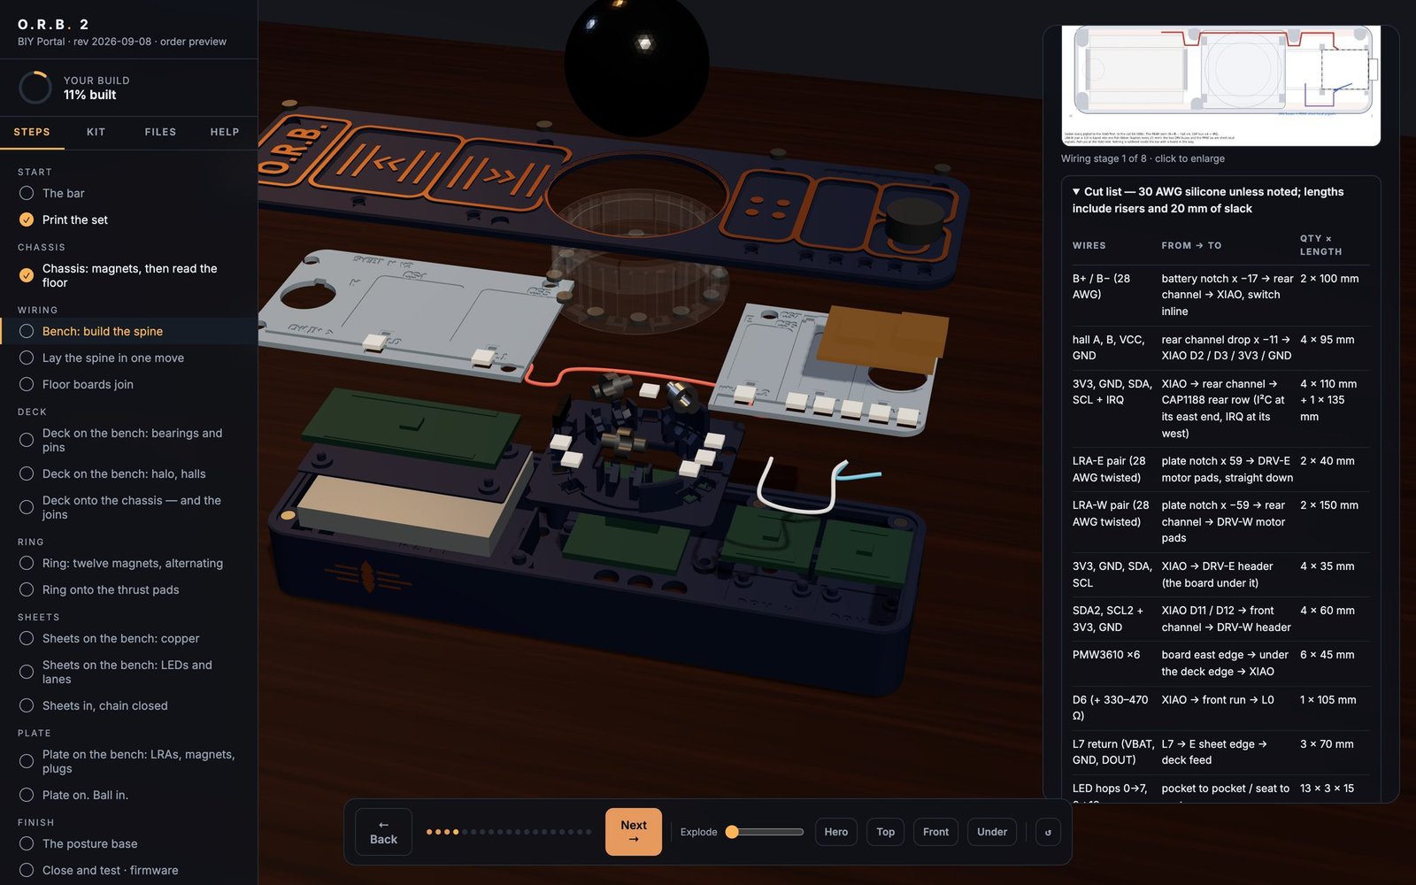
Task: Open 'Ring: twelve magnets, alternating' step
Action: (129, 563)
